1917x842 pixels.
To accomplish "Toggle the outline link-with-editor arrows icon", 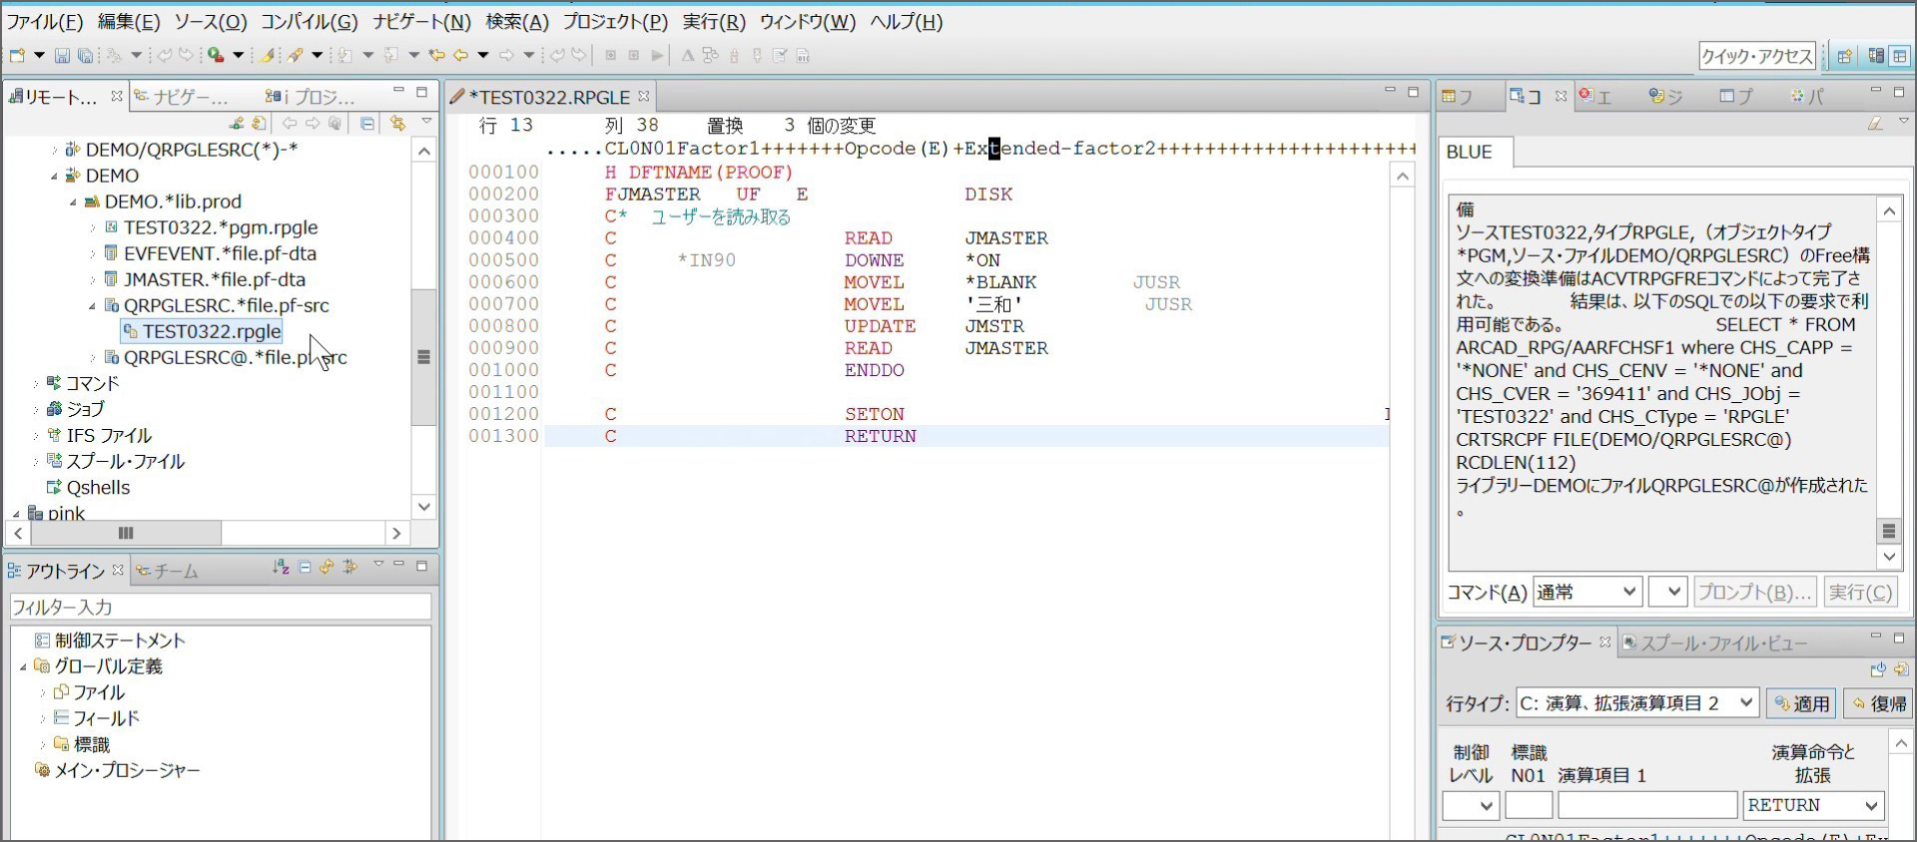I will coord(327,567).
